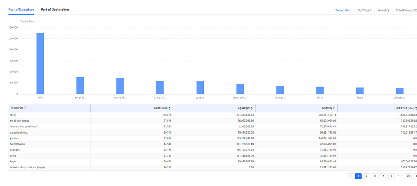Click the shanghai bar in chart
This screenshot has width=417, height=186.
tap(280, 90)
